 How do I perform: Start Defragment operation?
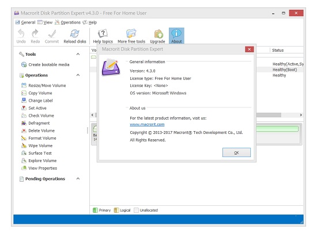35,123
